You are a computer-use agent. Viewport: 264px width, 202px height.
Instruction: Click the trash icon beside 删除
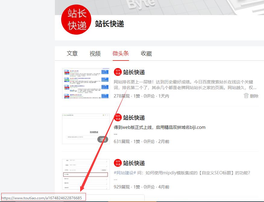[246, 96]
